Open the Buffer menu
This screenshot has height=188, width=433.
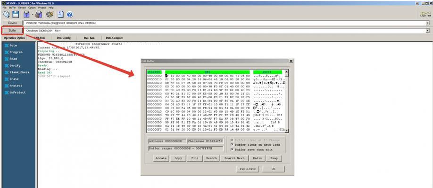pyautogui.click(x=12, y=8)
